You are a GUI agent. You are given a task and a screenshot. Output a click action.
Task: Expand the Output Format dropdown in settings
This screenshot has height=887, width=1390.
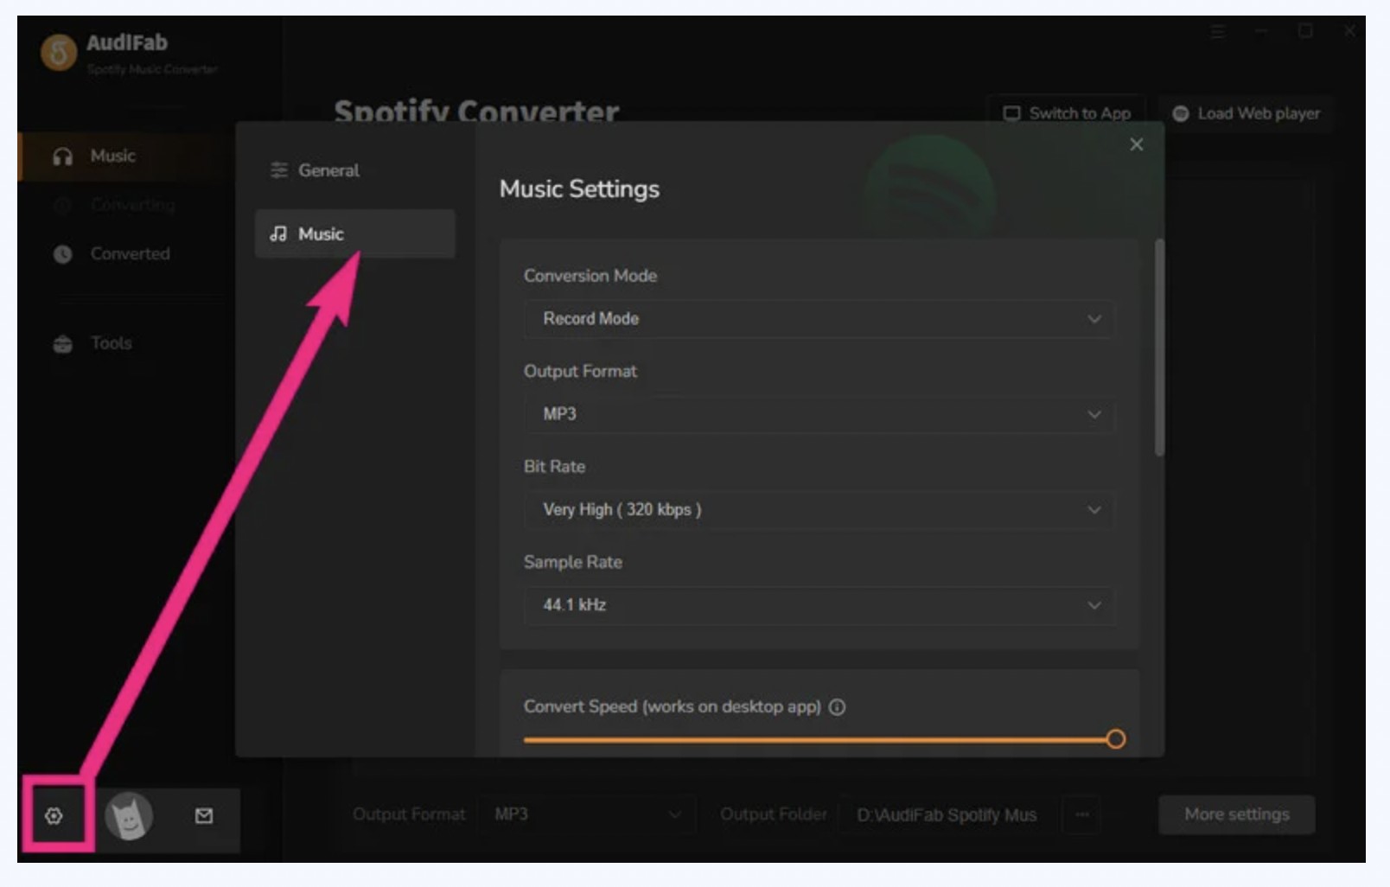point(819,413)
